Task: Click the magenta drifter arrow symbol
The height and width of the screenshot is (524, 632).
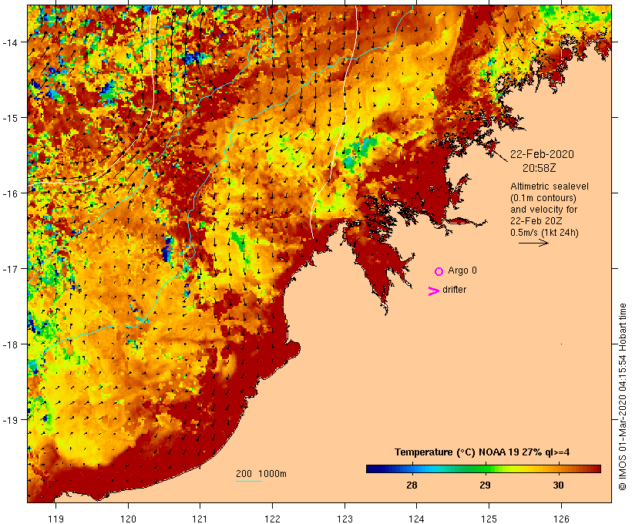Action: 433,291
